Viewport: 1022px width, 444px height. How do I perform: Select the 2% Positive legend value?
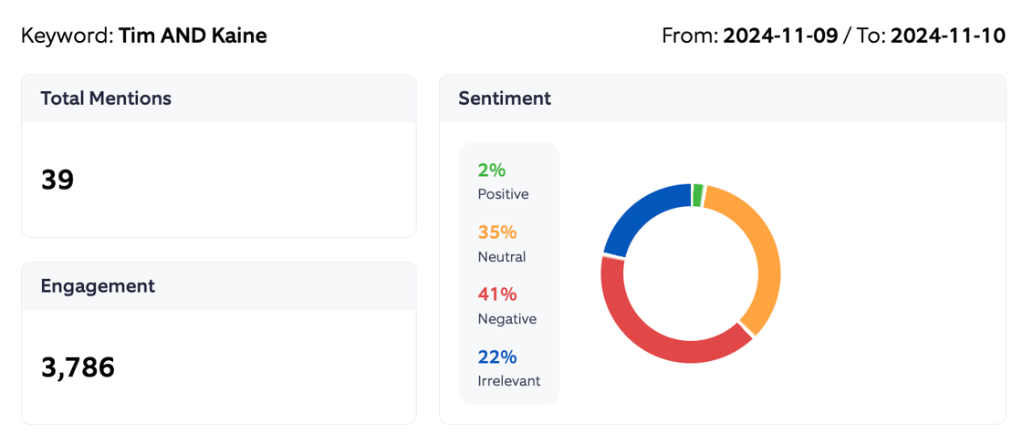click(x=491, y=170)
